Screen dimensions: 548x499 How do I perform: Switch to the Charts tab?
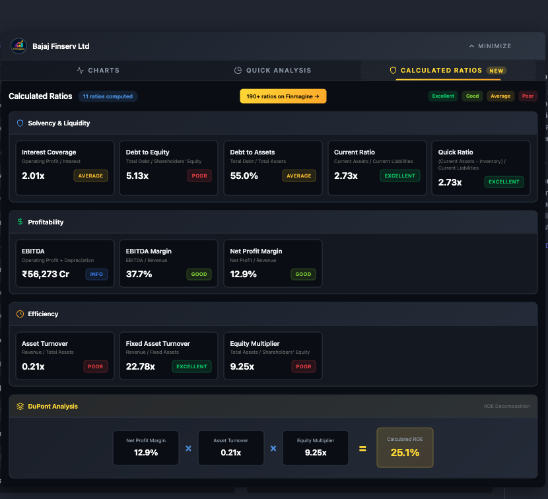coord(98,71)
